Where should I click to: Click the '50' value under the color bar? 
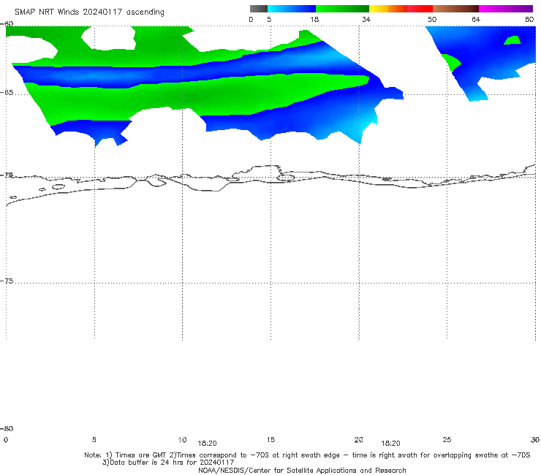click(x=432, y=20)
